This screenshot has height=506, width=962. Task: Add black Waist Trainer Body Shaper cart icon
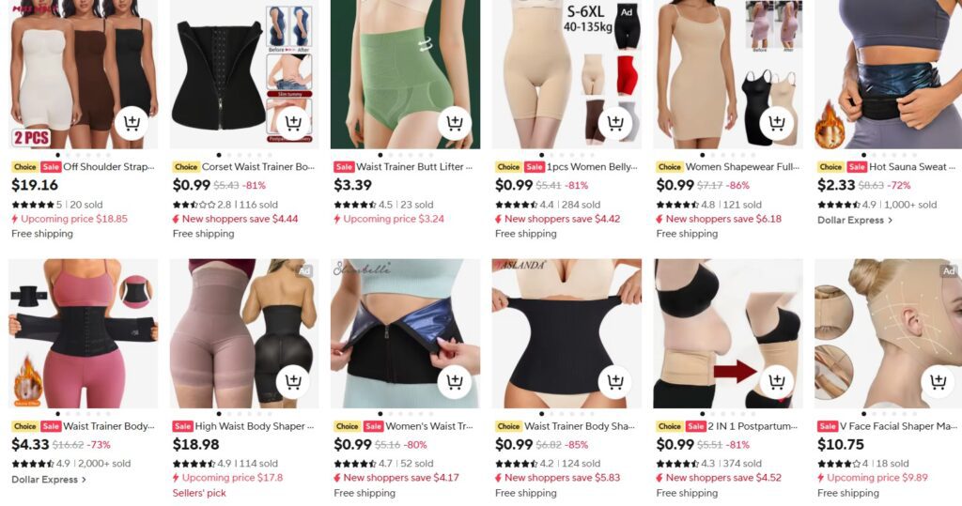[x=614, y=381]
